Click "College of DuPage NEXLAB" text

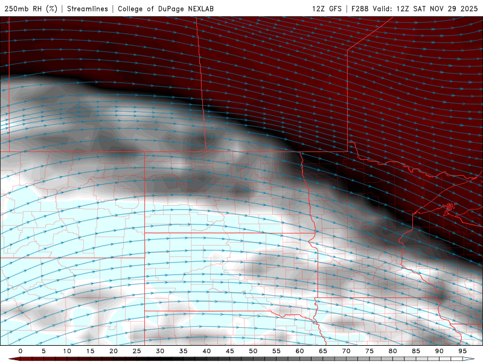(x=165, y=8)
